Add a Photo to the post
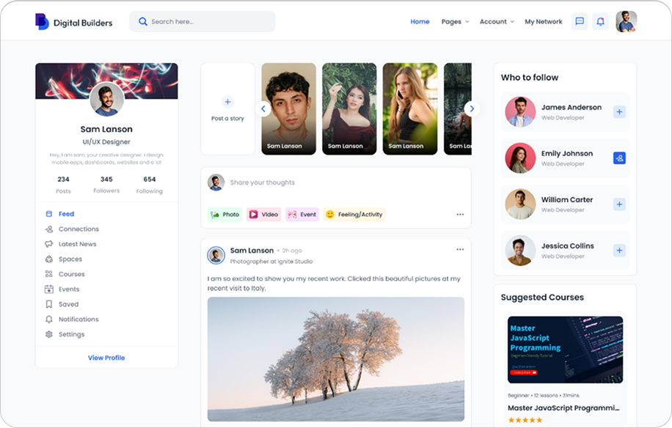 point(225,215)
